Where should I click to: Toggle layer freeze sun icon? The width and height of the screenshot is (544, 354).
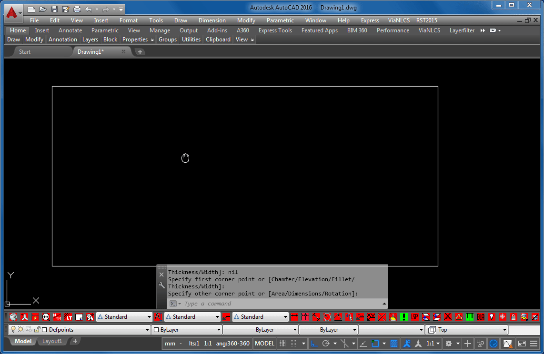pyautogui.click(x=21, y=329)
